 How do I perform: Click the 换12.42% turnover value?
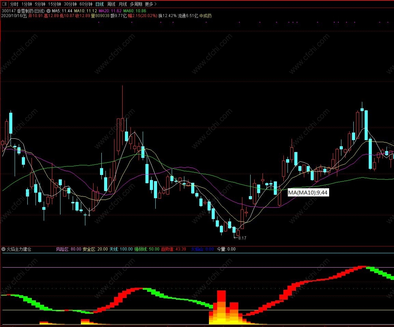coord(168,16)
